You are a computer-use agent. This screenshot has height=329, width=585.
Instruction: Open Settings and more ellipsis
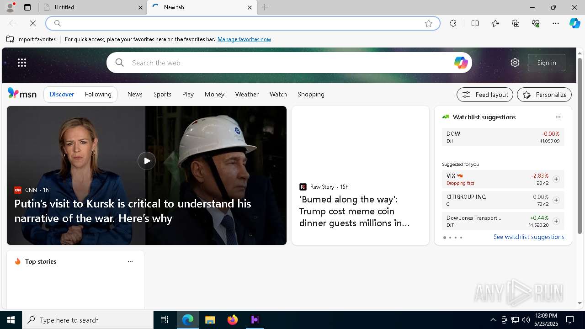point(556,23)
